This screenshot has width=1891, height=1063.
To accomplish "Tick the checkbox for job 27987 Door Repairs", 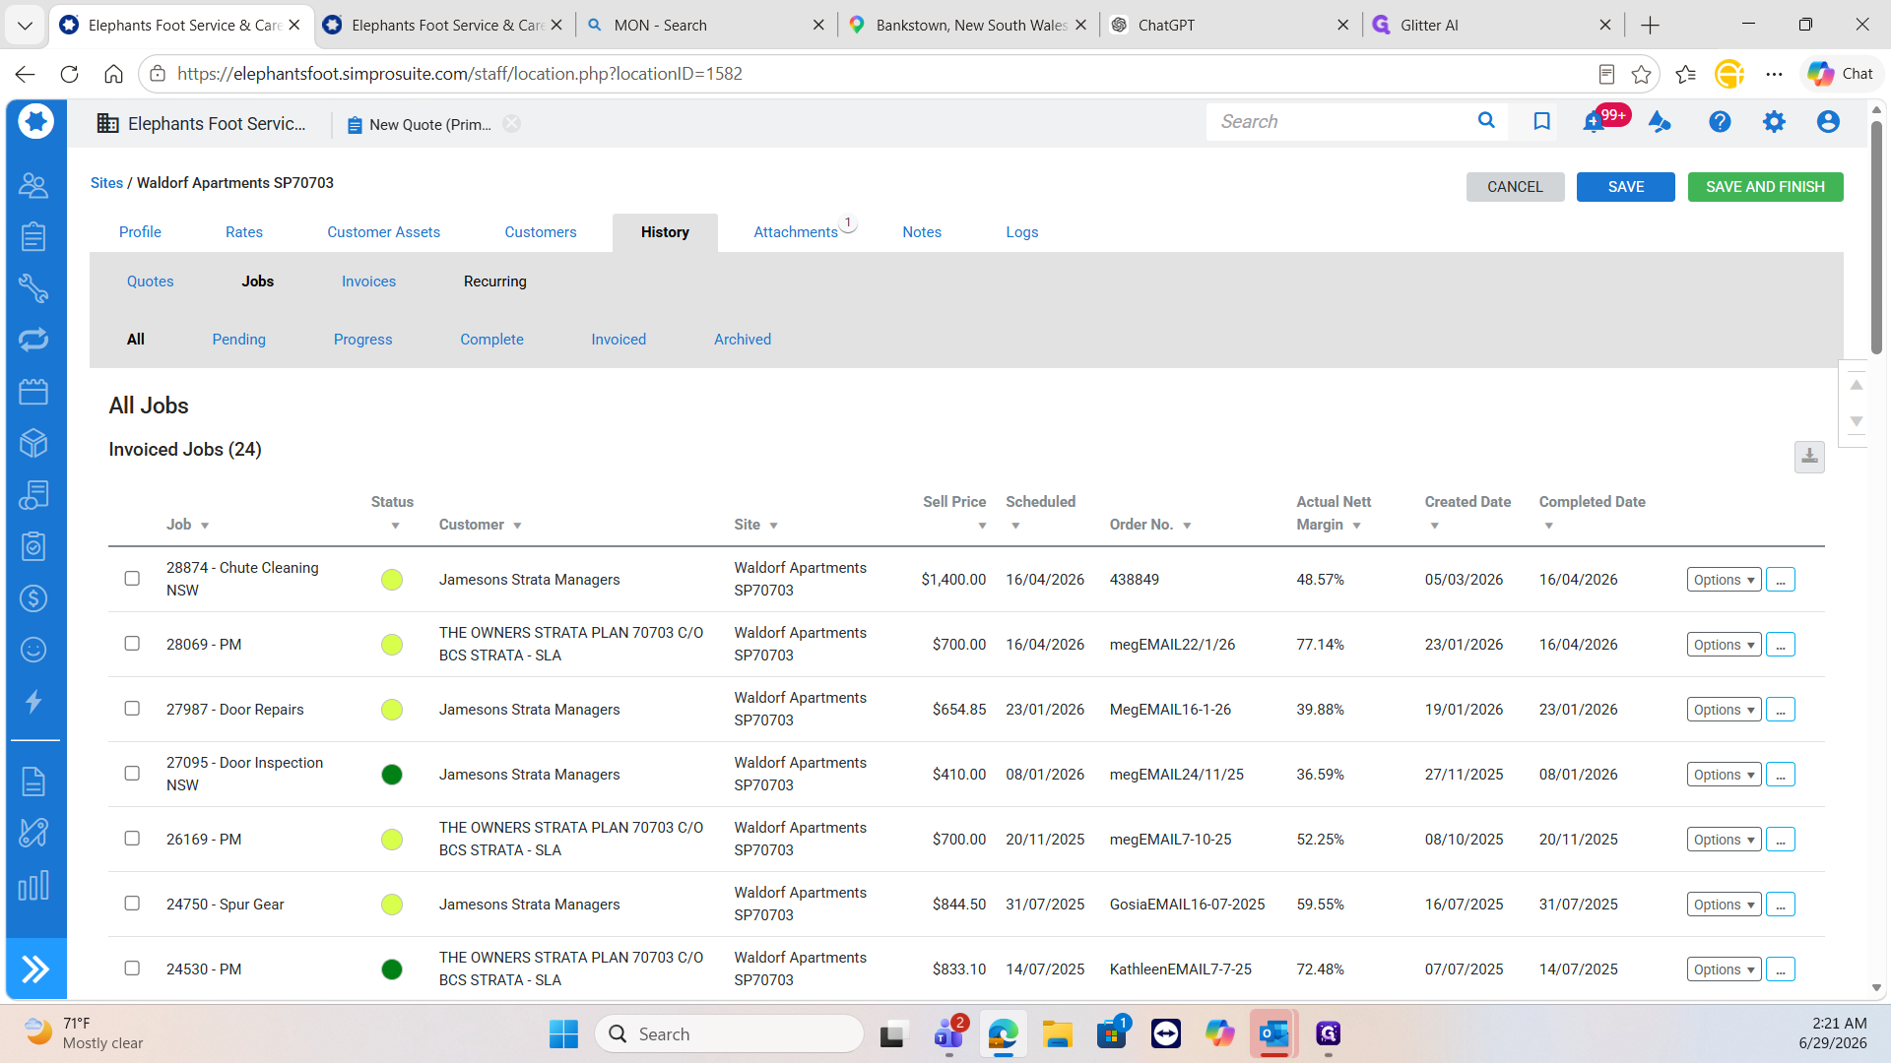I will 132,709.
